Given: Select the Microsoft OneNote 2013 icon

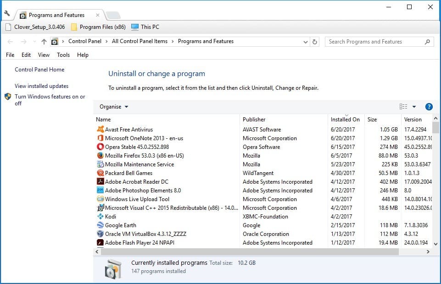Looking at the screenshot, I should [100, 138].
